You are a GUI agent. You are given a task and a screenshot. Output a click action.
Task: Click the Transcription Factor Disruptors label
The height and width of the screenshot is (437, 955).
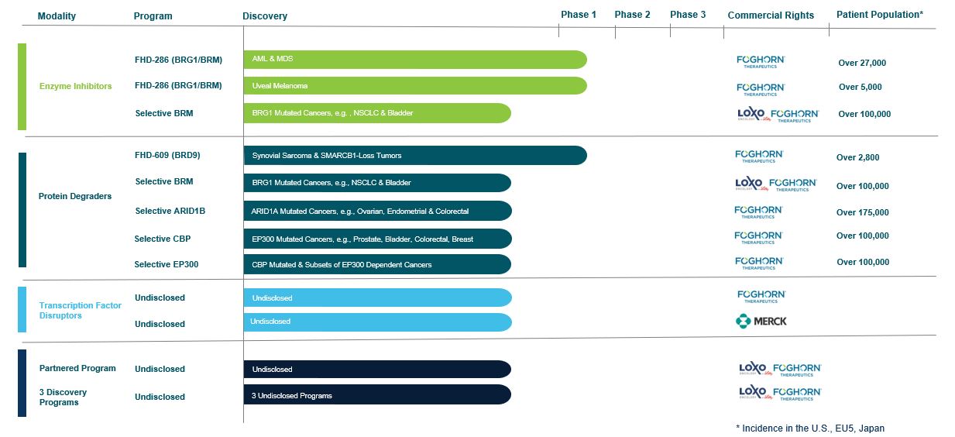(81, 311)
